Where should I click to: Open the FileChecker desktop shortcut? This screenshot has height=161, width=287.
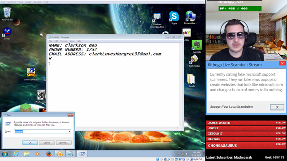pyautogui.click(x=194, y=61)
